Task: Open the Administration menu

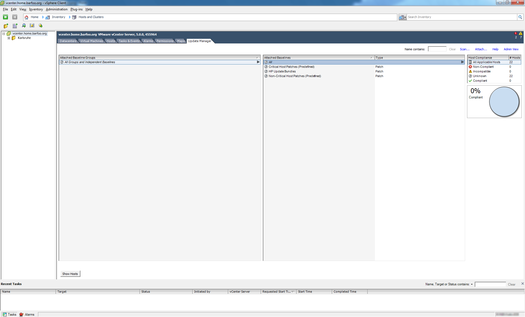Action: [x=57, y=9]
